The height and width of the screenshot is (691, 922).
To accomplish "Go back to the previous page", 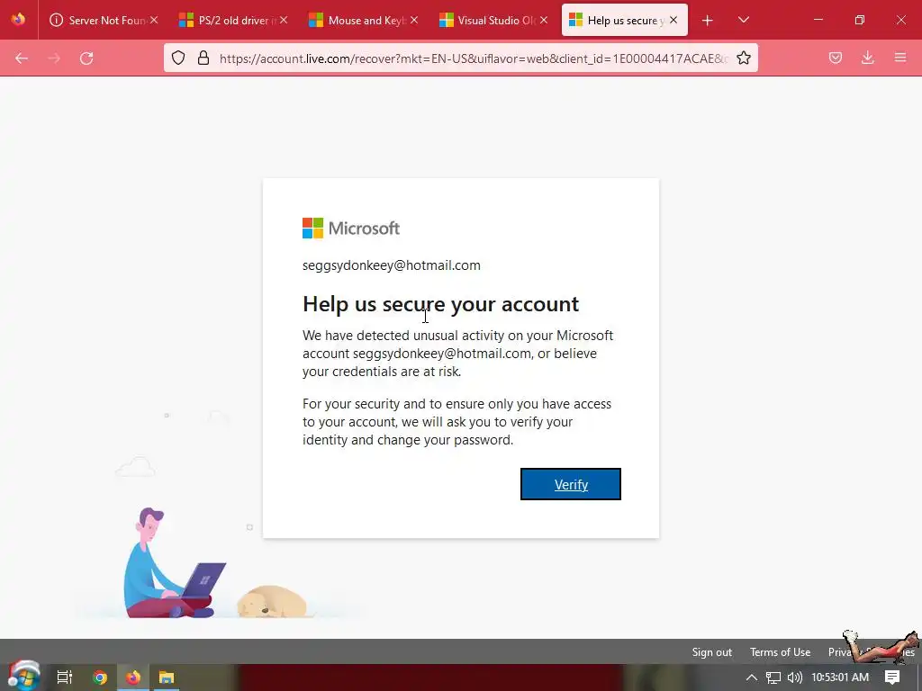I will pos(22,58).
